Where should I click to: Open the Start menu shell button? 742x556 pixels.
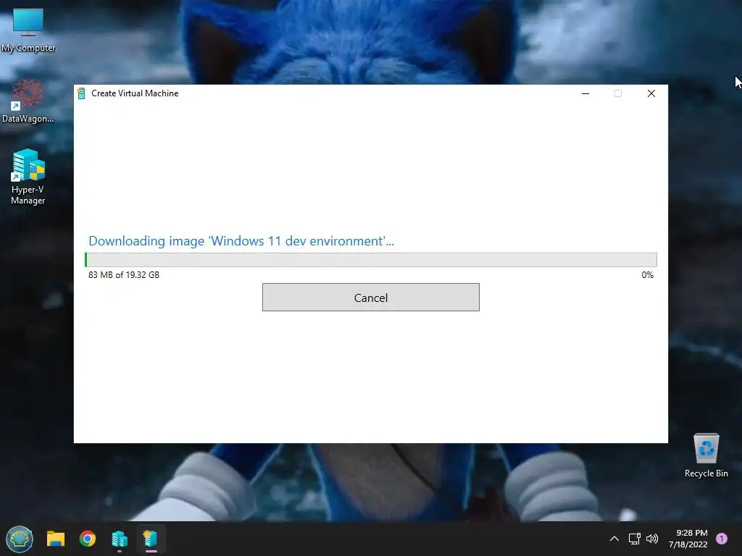20,539
